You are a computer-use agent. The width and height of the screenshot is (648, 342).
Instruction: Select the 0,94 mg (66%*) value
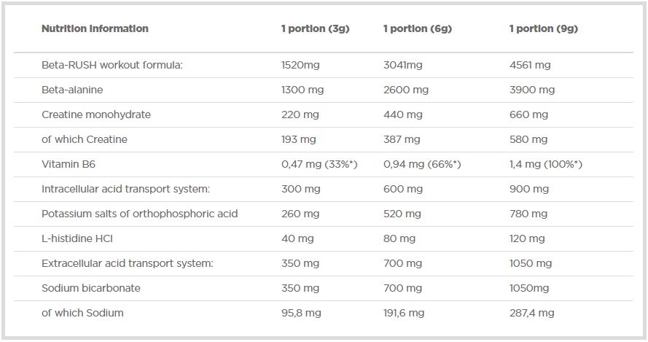421,164
